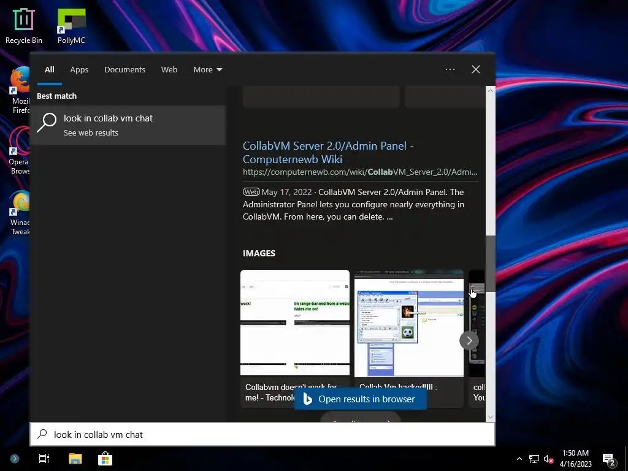This screenshot has width=628, height=471.
Task: Open File Explorer from the taskbar
Action: [75, 459]
